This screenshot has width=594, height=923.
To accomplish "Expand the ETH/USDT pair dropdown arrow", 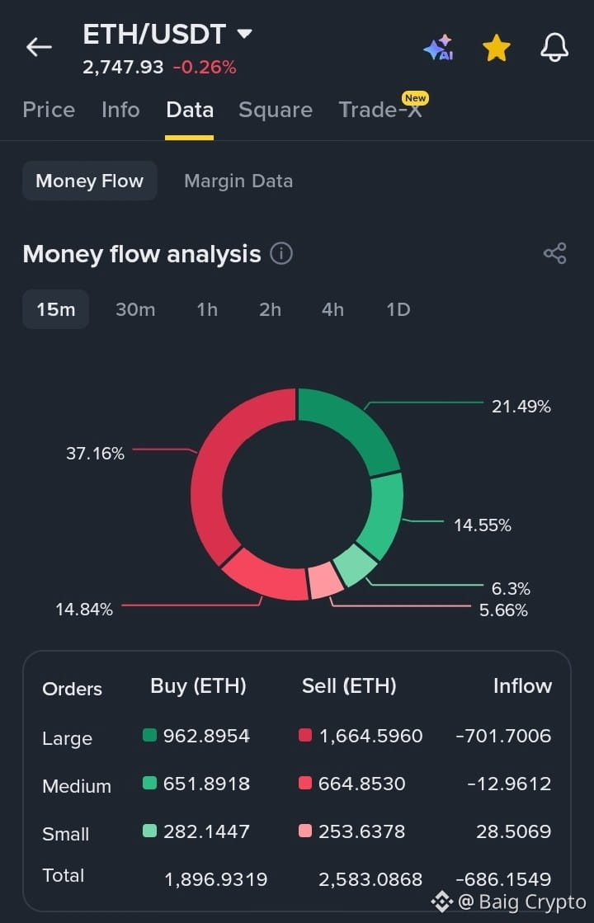I will click(244, 34).
